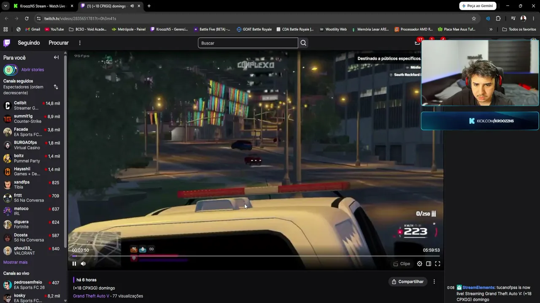Screen dimensions: 540x303
Task: Pause the video playback
Action: coord(74,264)
